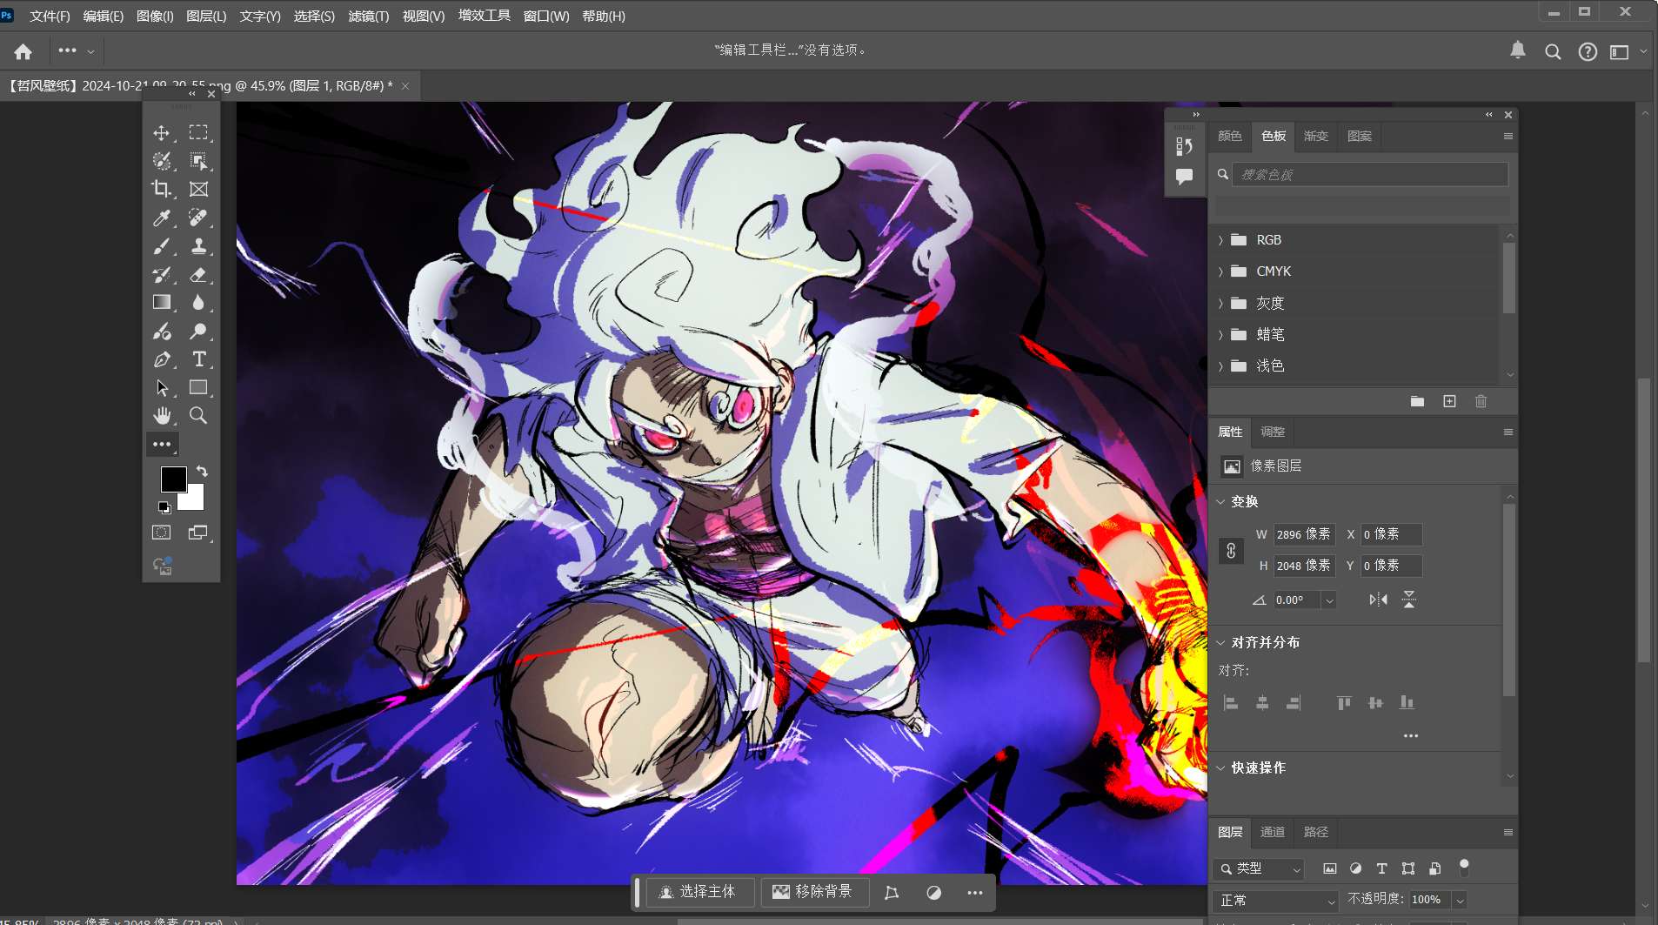1658x925 pixels.
Task: Filter layers by shape layers
Action: 1408,868
